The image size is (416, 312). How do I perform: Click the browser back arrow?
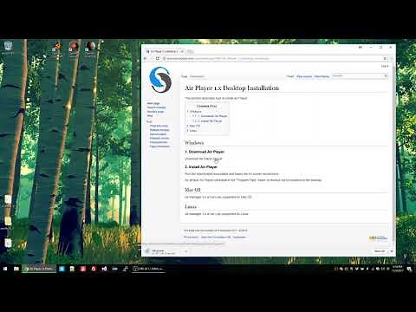pyautogui.click(x=146, y=58)
